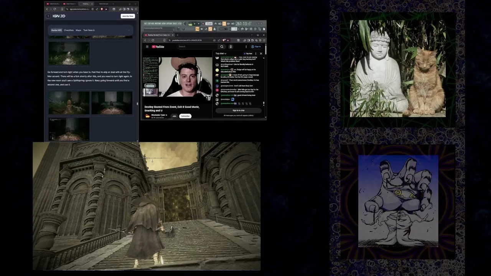The image size is (491, 276).
Task: Adjust the FL Studio master volume knob
Action: (x=185, y=23)
